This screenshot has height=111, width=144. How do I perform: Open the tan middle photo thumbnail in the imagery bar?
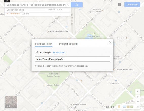(x=128, y=107)
